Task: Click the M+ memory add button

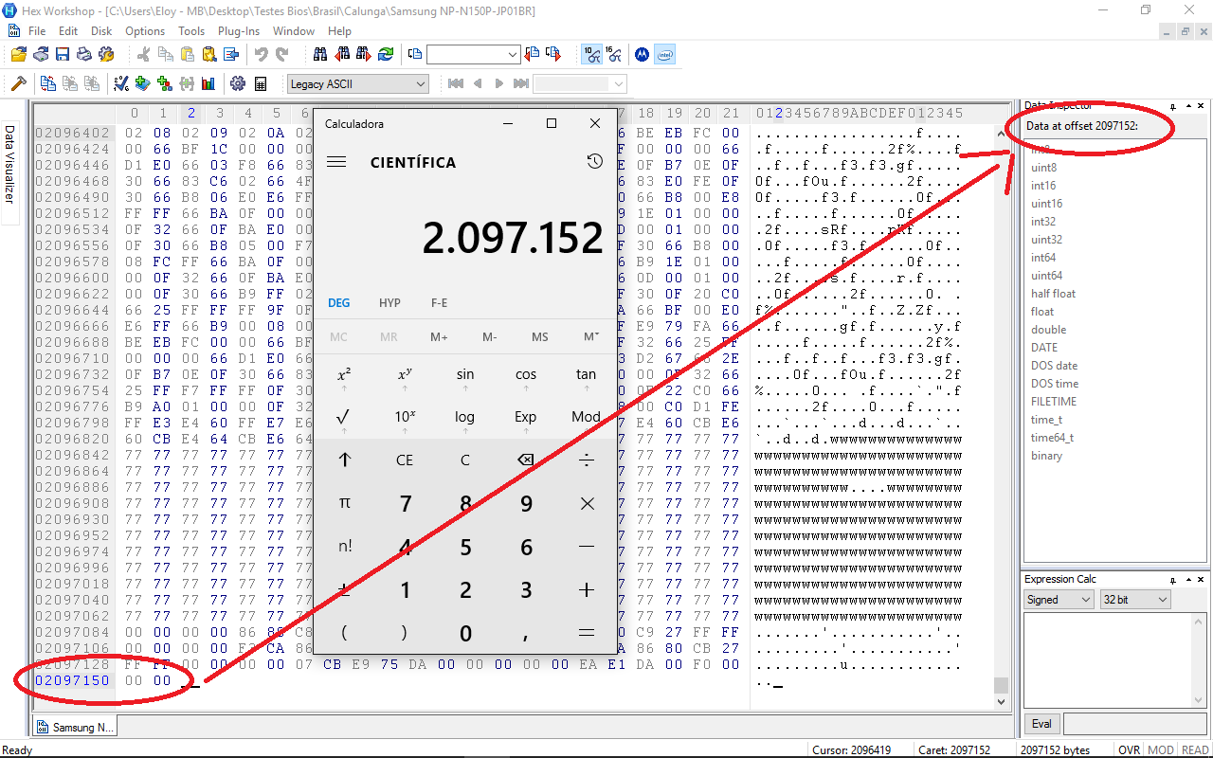Action: click(439, 337)
